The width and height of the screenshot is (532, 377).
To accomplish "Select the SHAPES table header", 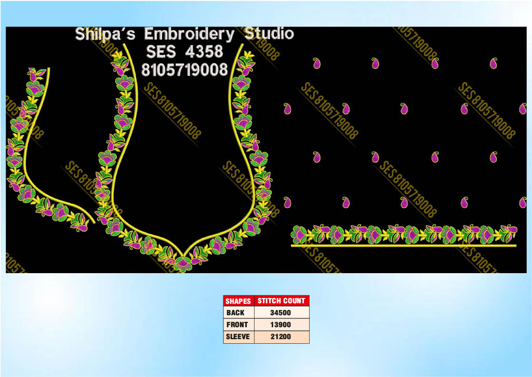I will point(238,301).
